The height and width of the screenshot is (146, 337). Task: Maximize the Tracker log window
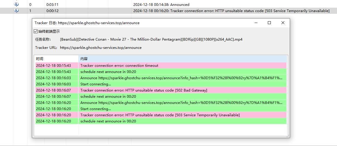coord(269,23)
